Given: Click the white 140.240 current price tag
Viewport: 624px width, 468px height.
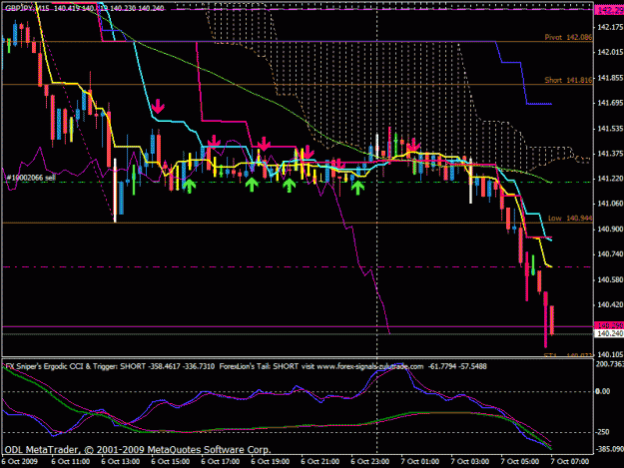Looking at the screenshot, I should tap(609, 333).
